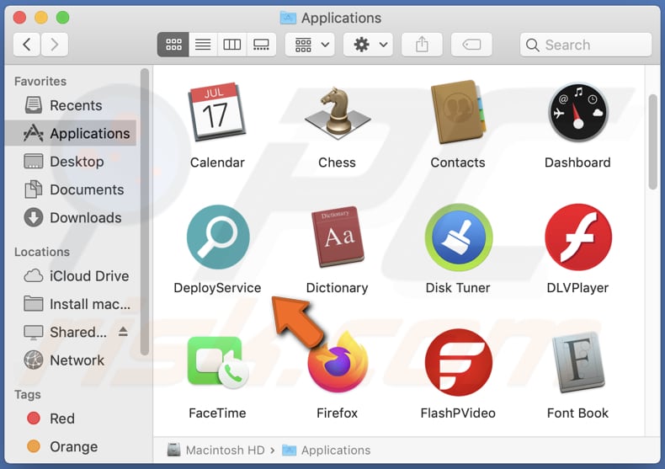Switch to icon view mode
Image resolution: width=665 pixels, height=469 pixels.
(x=173, y=45)
